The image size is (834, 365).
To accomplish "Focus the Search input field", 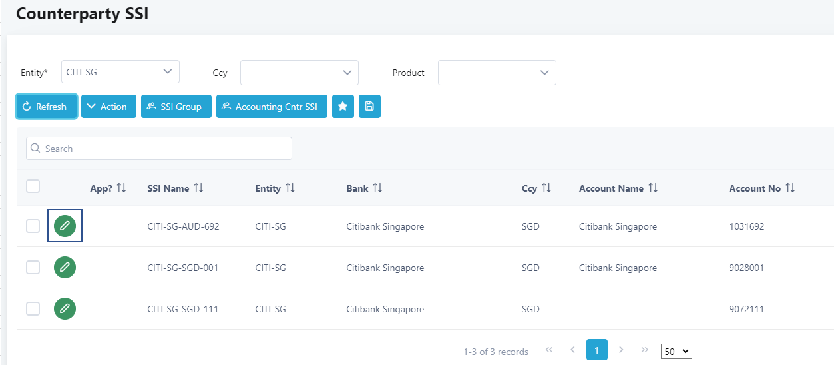I will point(159,149).
